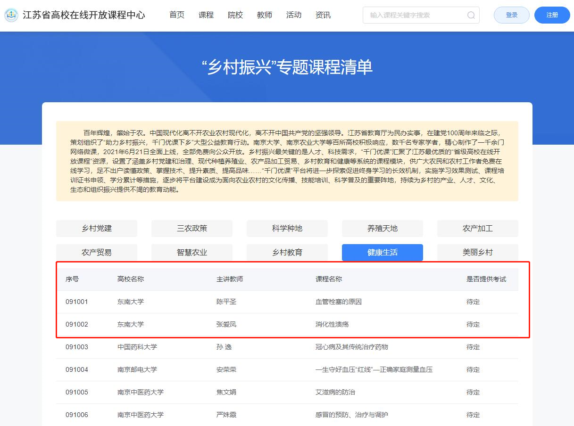Screen dimensions: 574x426
Task: Open the 首页 navigation item
Action: [x=177, y=15]
